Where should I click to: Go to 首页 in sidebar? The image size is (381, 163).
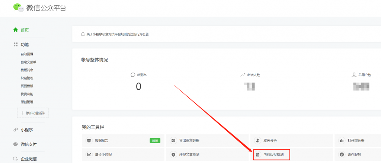point(25,30)
